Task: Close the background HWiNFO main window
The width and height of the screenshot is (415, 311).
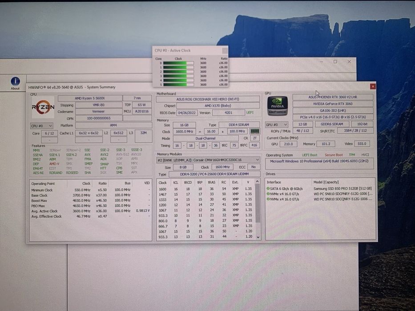Action: (349, 62)
